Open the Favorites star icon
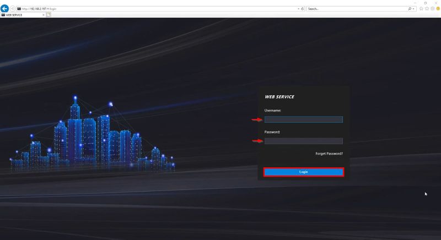The image size is (441, 240). (427, 9)
